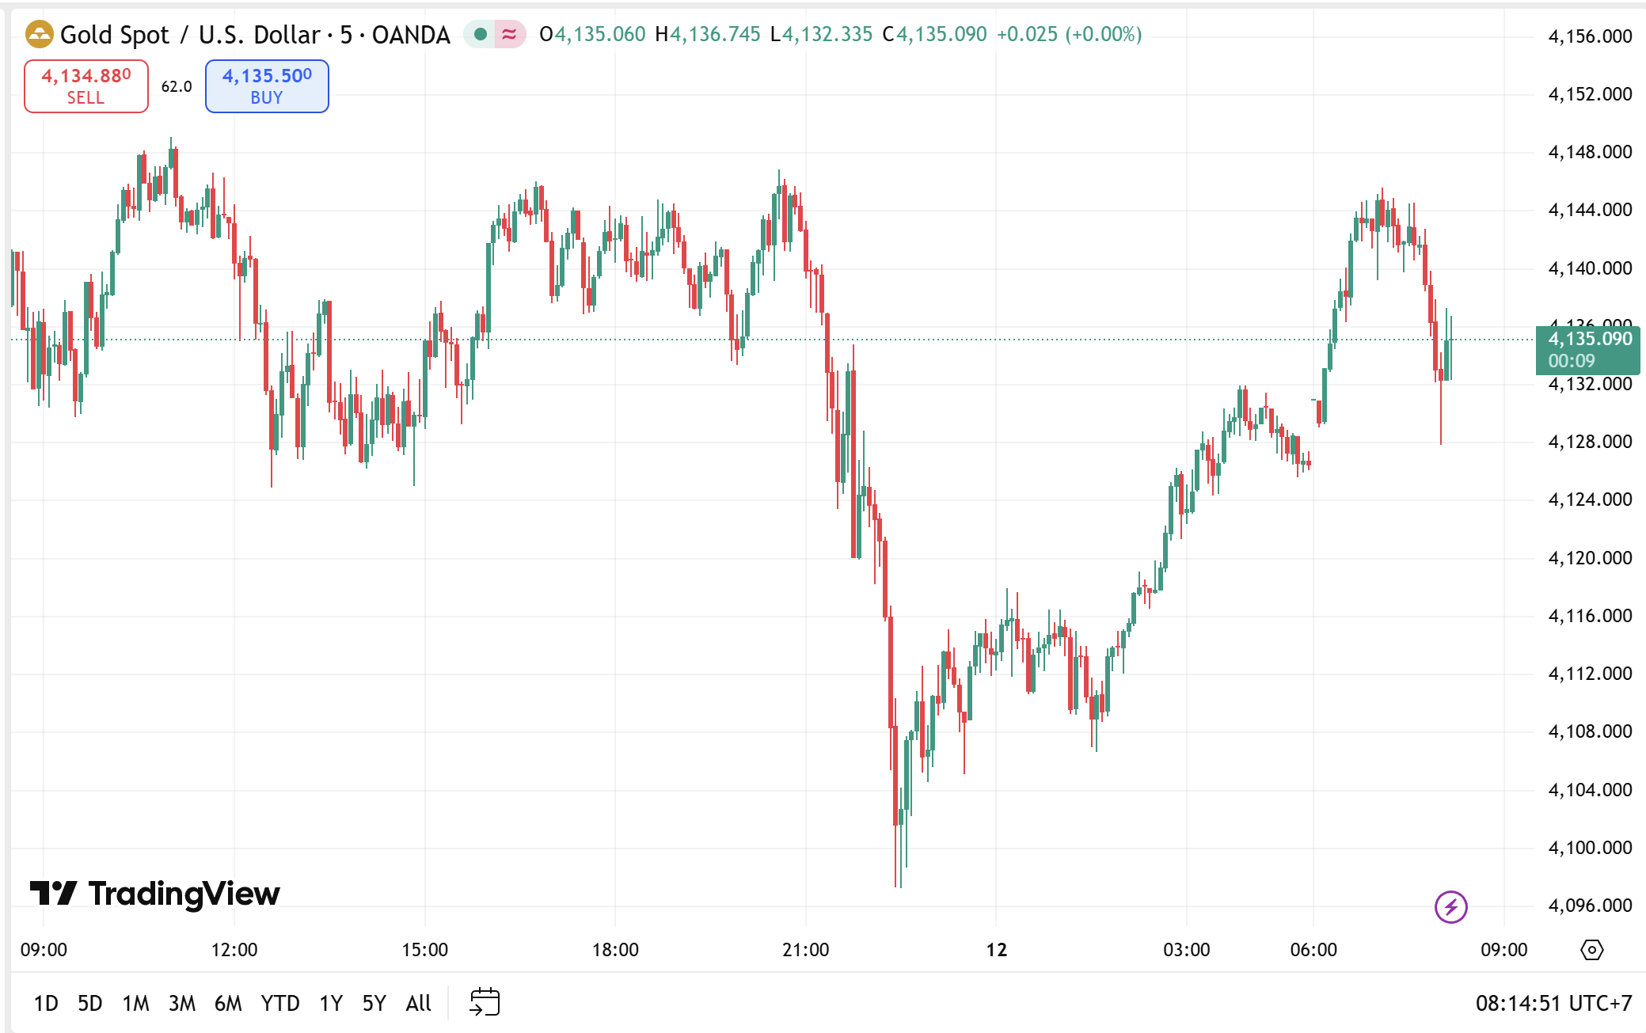
Task: Click the Gold Spot / U.S. Dollar title
Action: pyautogui.click(x=190, y=35)
